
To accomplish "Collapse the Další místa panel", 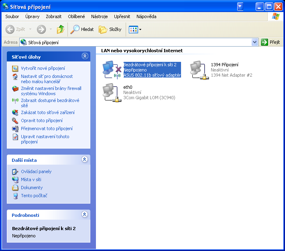I will tap(84, 159).
